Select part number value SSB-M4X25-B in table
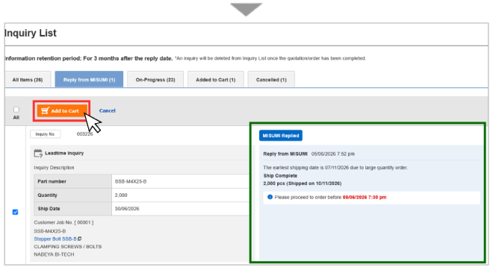Viewport: 493px width, 270px height. 131,181
